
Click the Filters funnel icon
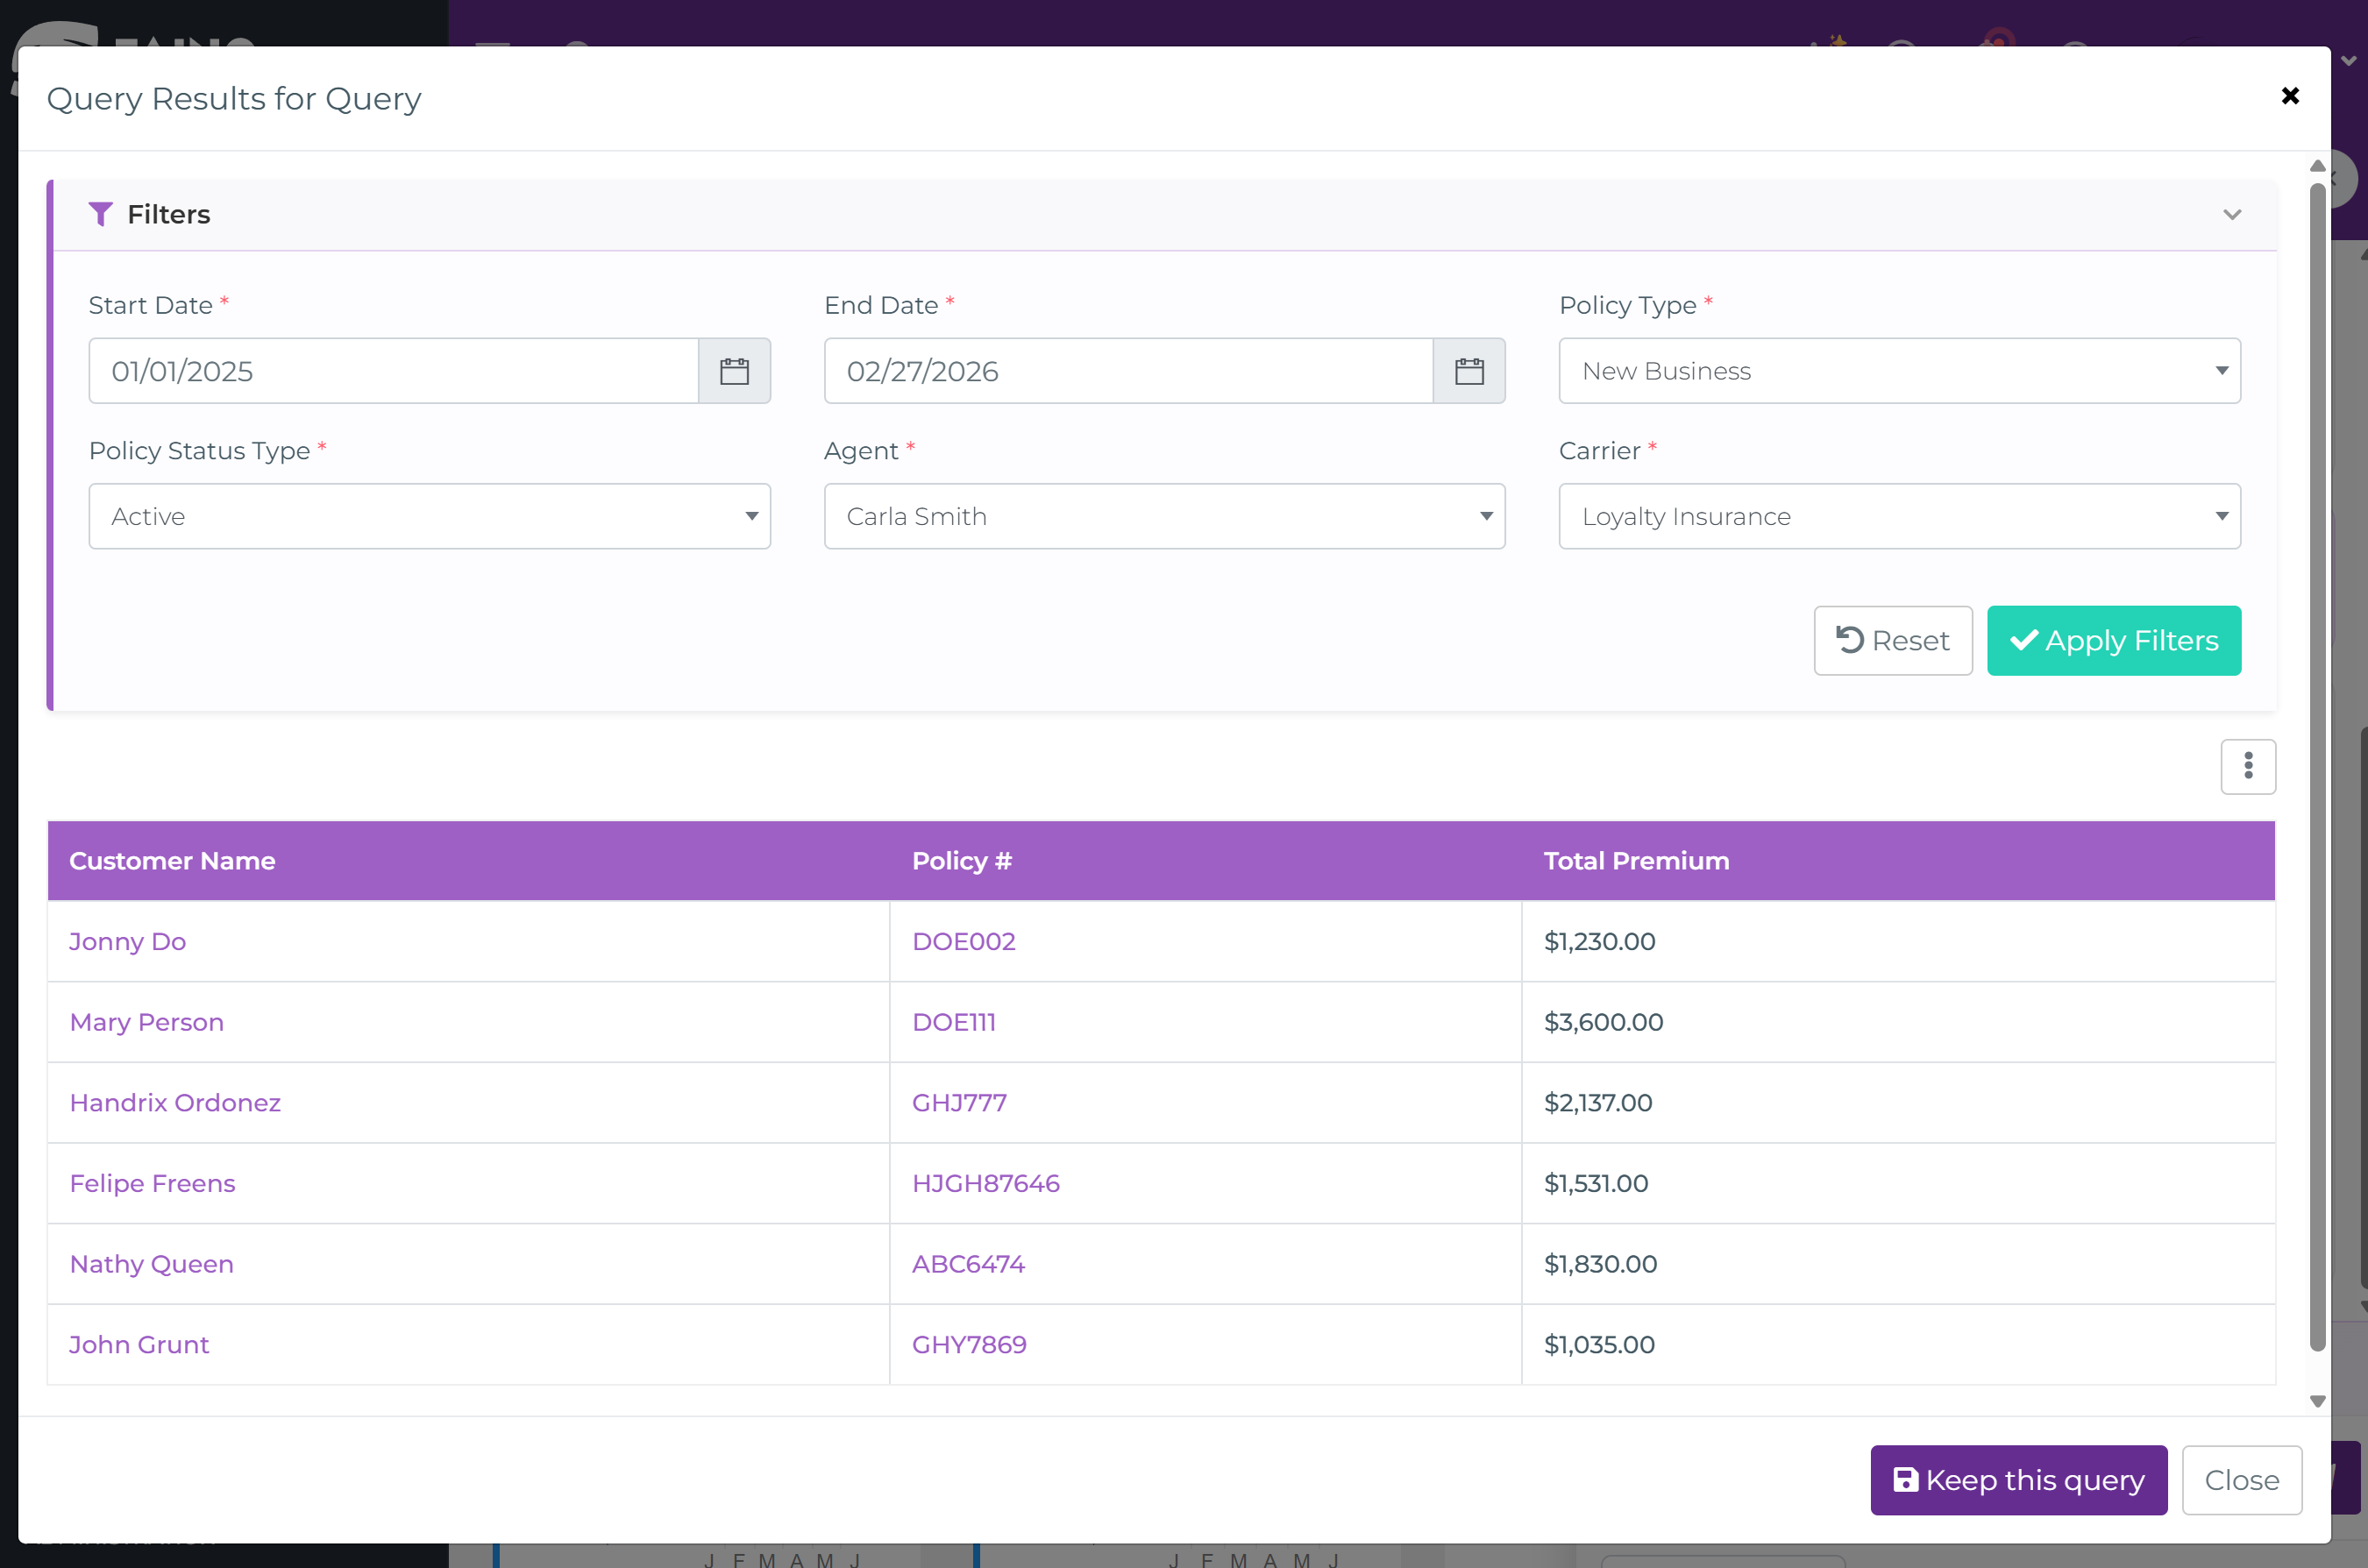[x=101, y=213]
